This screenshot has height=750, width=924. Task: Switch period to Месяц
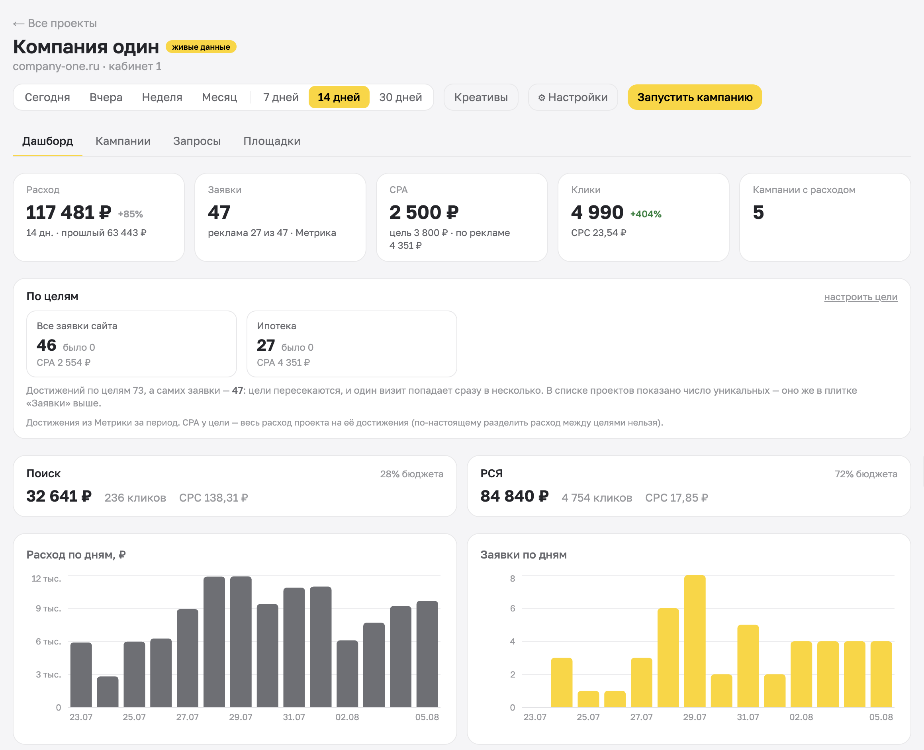(219, 97)
